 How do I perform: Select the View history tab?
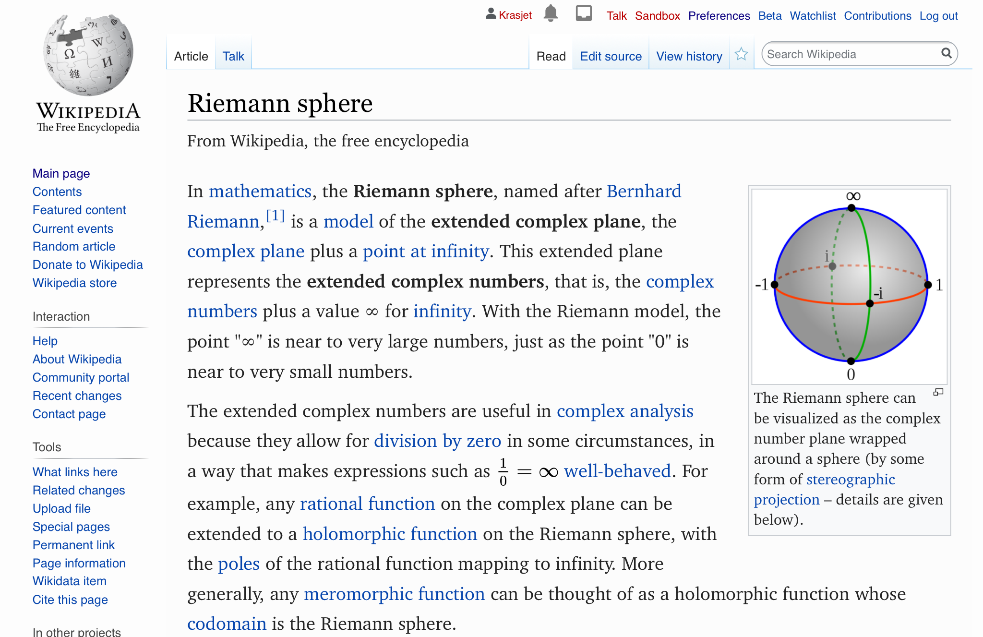(x=689, y=57)
